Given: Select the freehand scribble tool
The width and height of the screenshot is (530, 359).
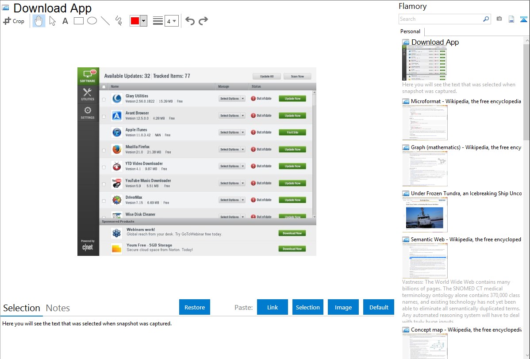Looking at the screenshot, I should click(x=118, y=21).
